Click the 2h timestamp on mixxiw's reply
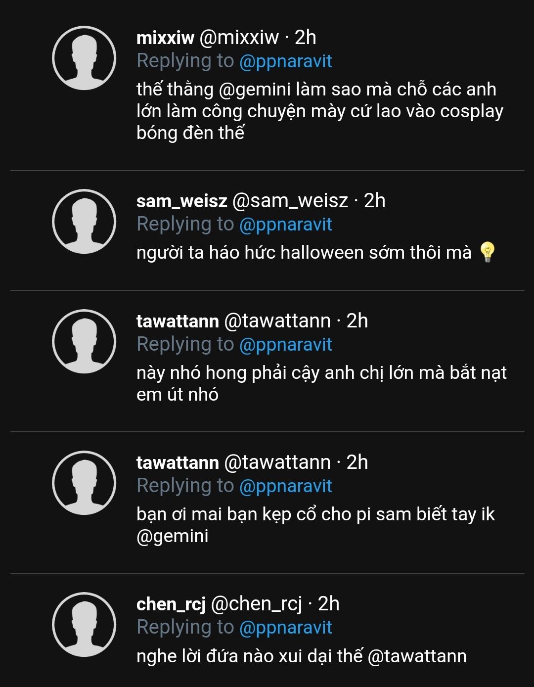534x687 pixels. 305,38
